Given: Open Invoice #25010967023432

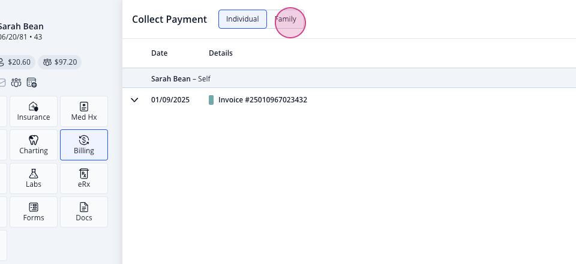Looking at the screenshot, I should click(x=263, y=100).
